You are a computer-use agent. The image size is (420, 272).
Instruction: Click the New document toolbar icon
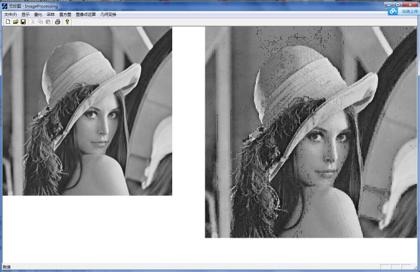[8, 22]
